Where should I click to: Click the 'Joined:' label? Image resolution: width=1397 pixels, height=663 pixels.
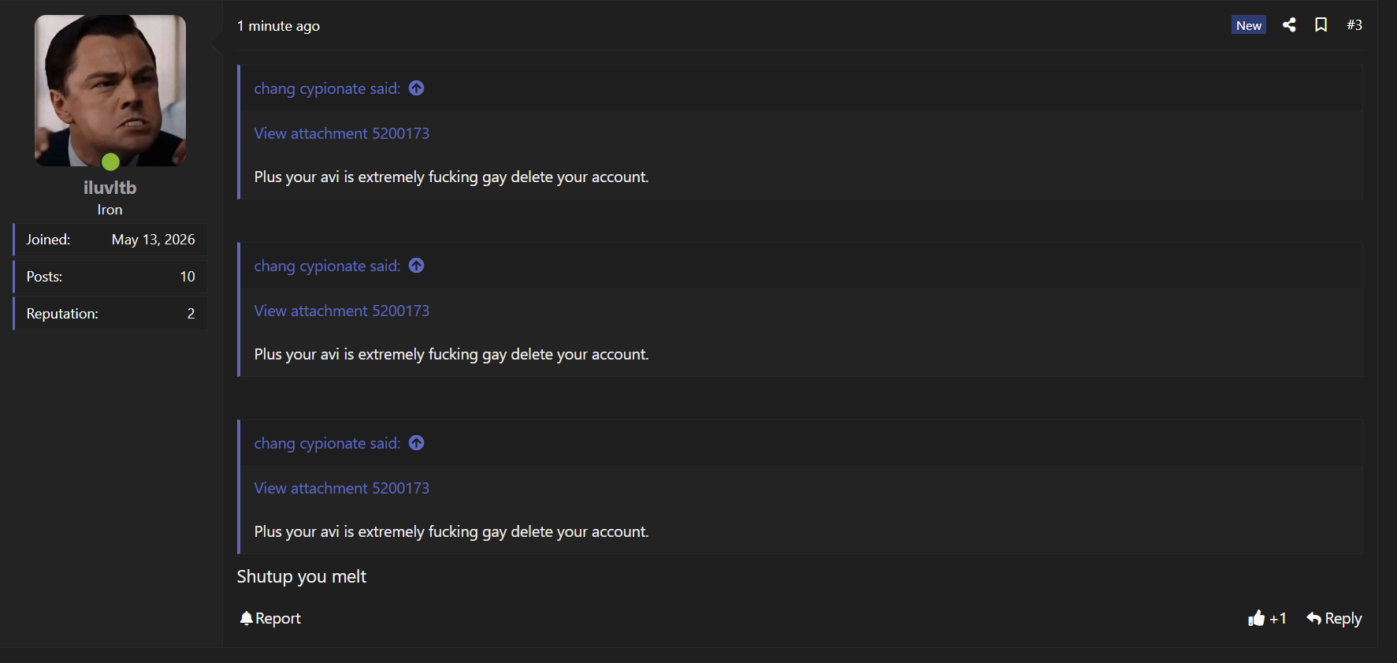pyautogui.click(x=48, y=240)
